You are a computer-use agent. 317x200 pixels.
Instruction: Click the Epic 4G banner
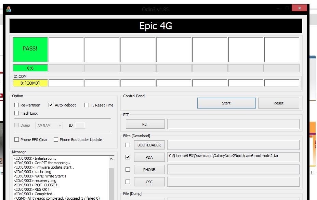pyautogui.click(x=156, y=26)
